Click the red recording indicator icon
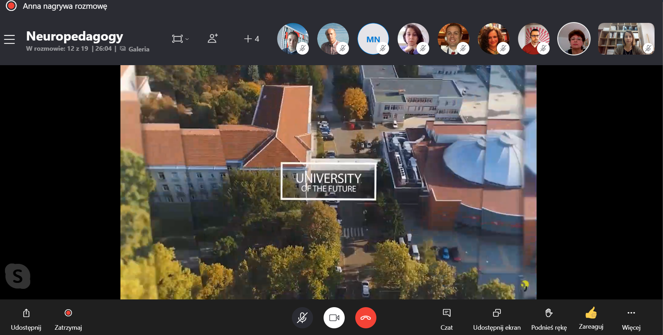The image size is (663, 335). [11, 6]
